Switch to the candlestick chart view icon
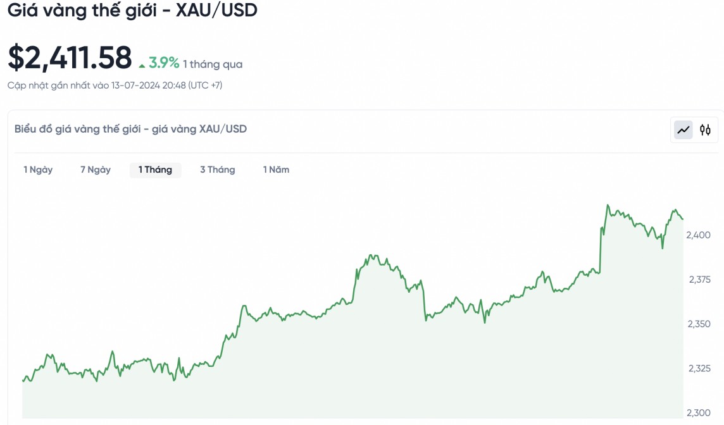The height and width of the screenshot is (425, 724). (705, 130)
